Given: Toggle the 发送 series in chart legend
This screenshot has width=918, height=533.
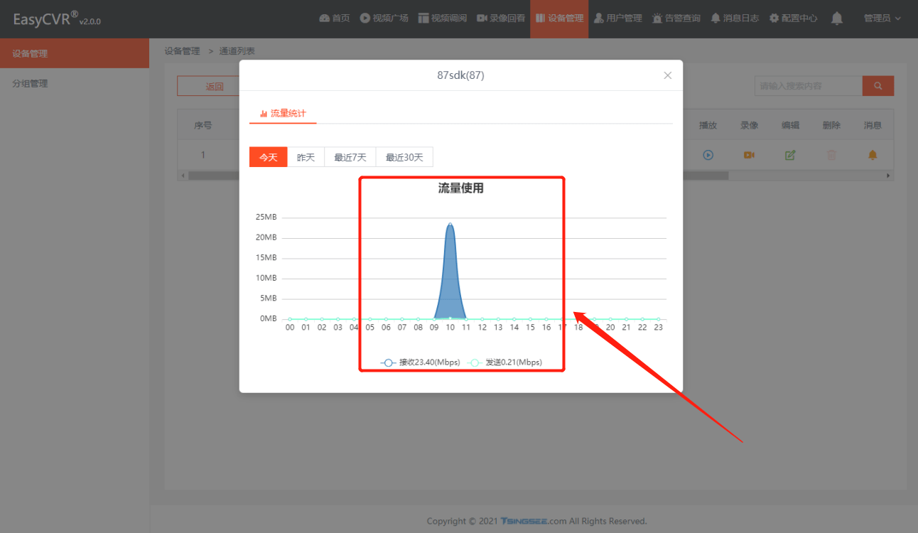Looking at the screenshot, I should pyautogui.click(x=505, y=362).
